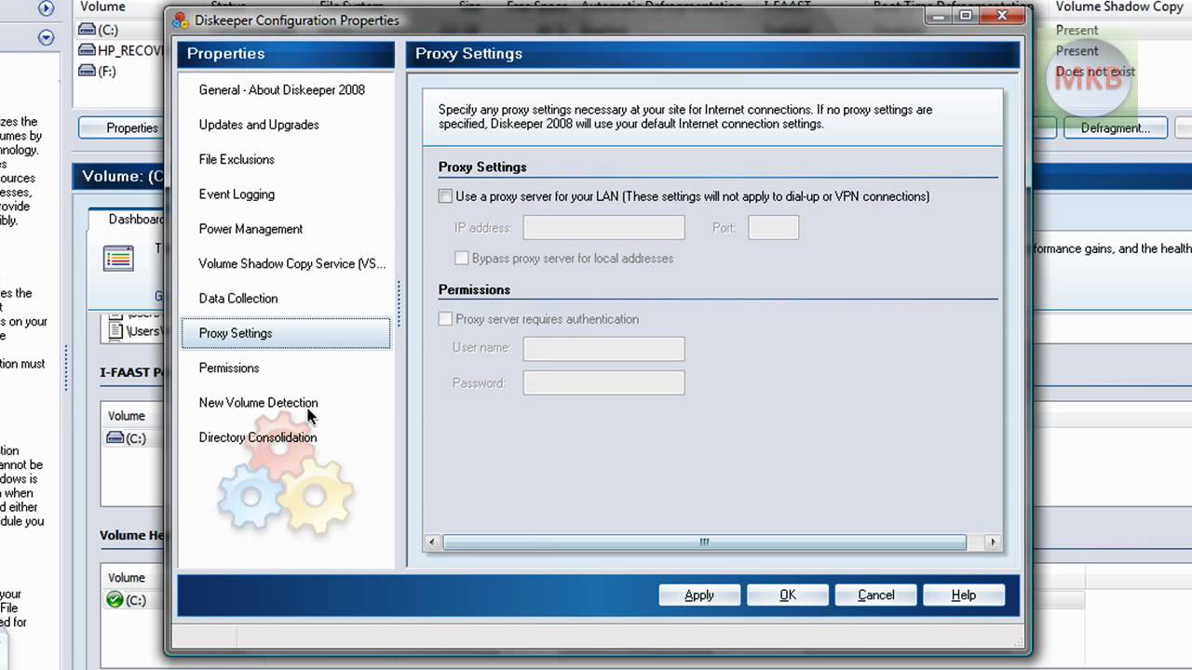Open the Permissions properties page
The width and height of the screenshot is (1192, 670).
(229, 368)
